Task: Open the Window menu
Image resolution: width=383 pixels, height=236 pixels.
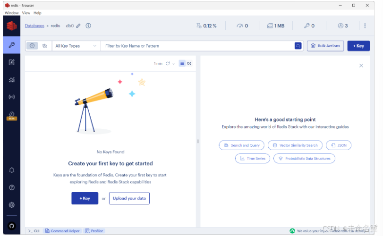Action: click(x=11, y=13)
